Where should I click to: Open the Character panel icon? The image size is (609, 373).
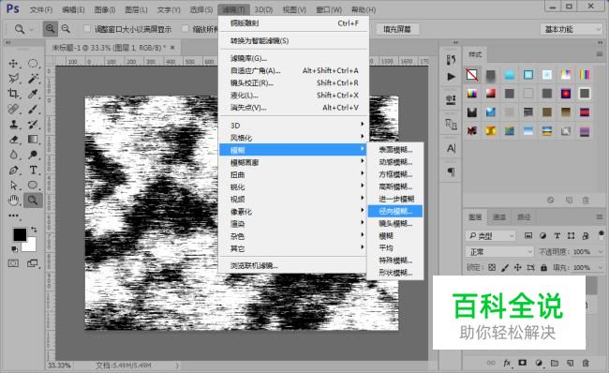click(x=451, y=148)
